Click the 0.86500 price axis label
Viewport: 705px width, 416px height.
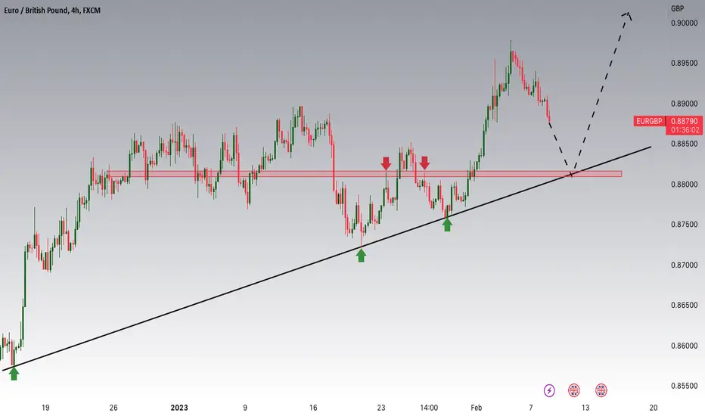pyautogui.click(x=685, y=305)
